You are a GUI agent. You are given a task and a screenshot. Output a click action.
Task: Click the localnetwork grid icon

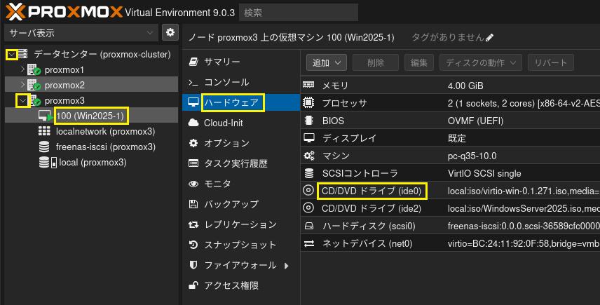(44, 131)
